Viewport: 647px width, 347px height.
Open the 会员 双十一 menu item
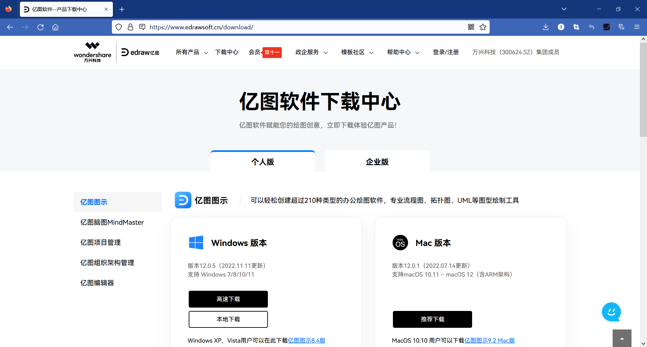point(265,52)
